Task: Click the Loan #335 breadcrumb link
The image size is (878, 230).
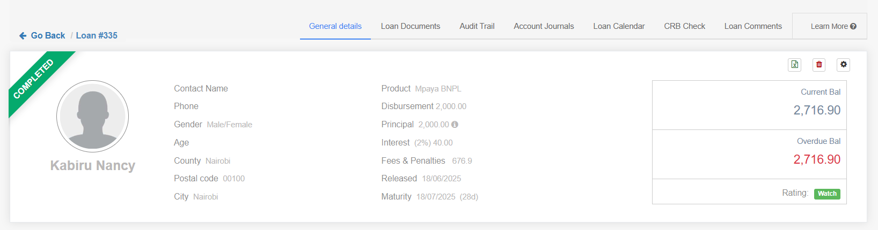Action: pyautogui.click(x=97, y=36)
